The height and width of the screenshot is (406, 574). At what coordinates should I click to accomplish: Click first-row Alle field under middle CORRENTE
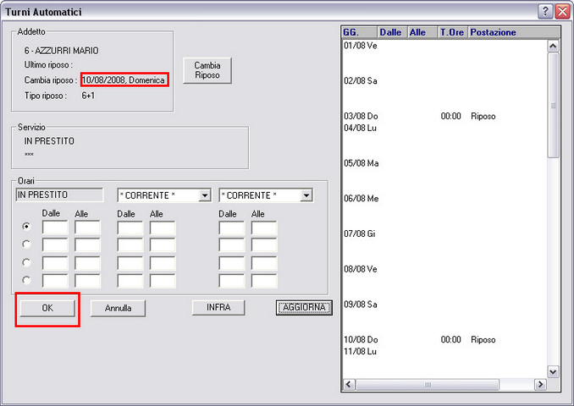163,228
